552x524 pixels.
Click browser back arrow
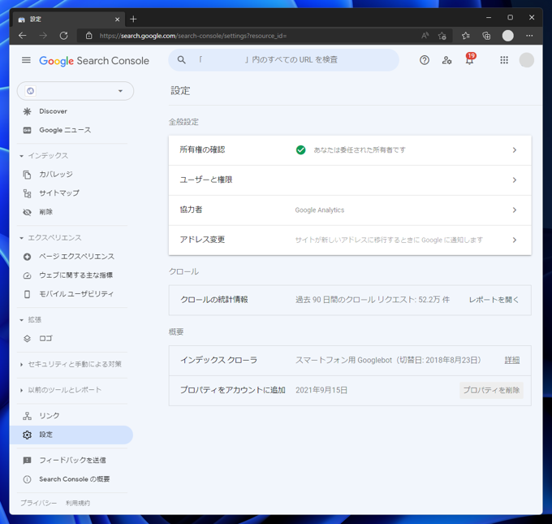(23, 36)
